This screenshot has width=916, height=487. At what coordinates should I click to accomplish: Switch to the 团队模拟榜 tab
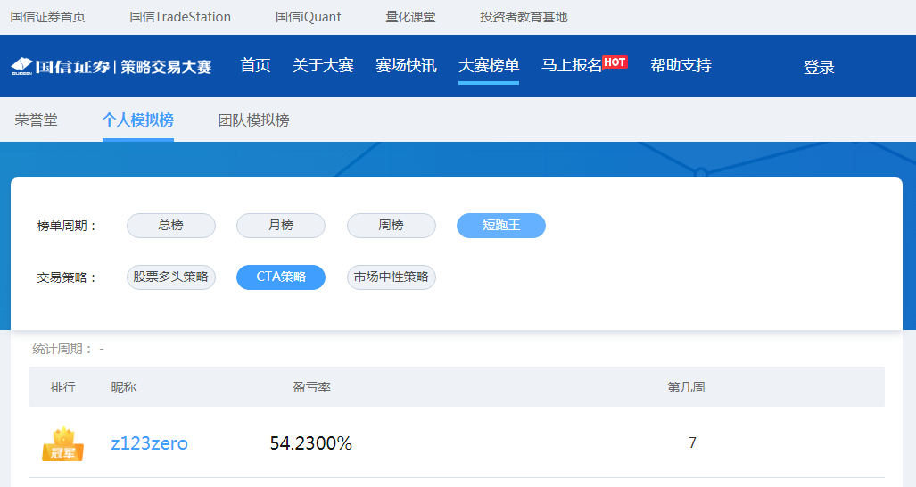point(253,120)
